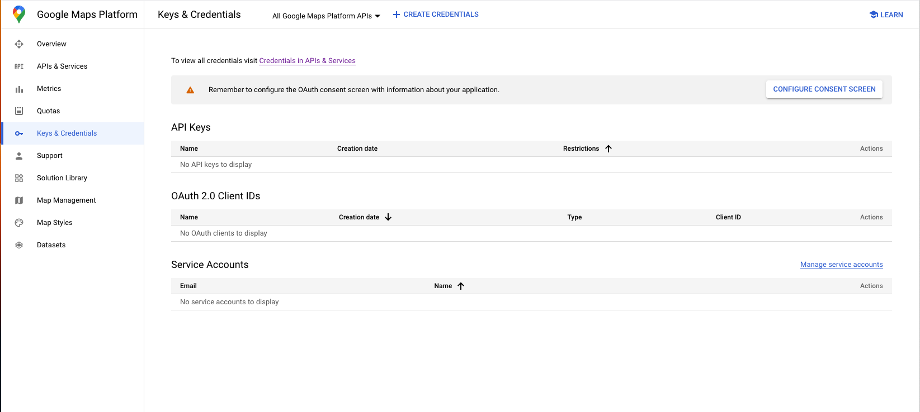The height and width of the screenshot is (412, 920).
Task: Go to APIs & Services
Action: coord(73,66)
